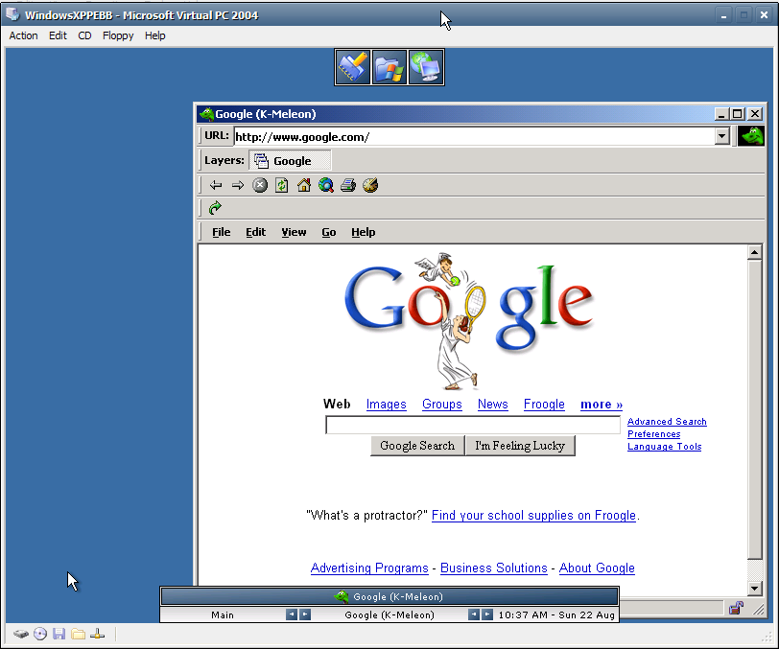Click the hard disk icon in Virtual PC status bar
Image resolution: width=779 pixels, height=649 pixels.
point(21,634)
